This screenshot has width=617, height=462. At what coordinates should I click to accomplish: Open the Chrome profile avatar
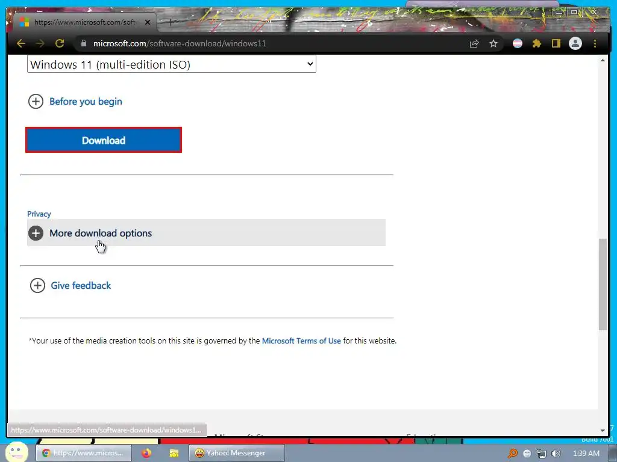575,43
